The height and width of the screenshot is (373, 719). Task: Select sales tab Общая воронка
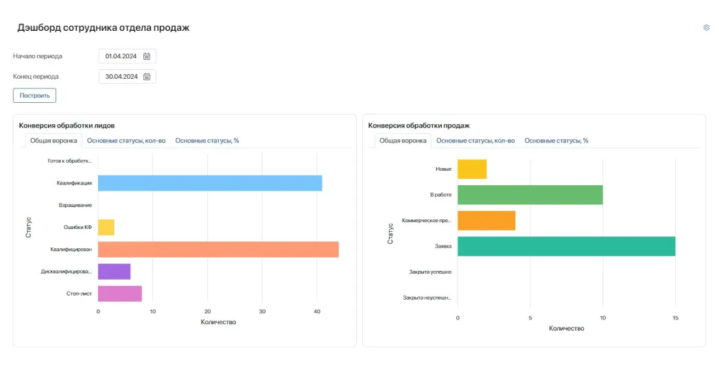pyautogui.click(x=403, y=141)
